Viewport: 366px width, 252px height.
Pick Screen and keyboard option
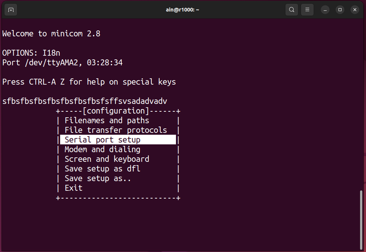tap(107, 159)
